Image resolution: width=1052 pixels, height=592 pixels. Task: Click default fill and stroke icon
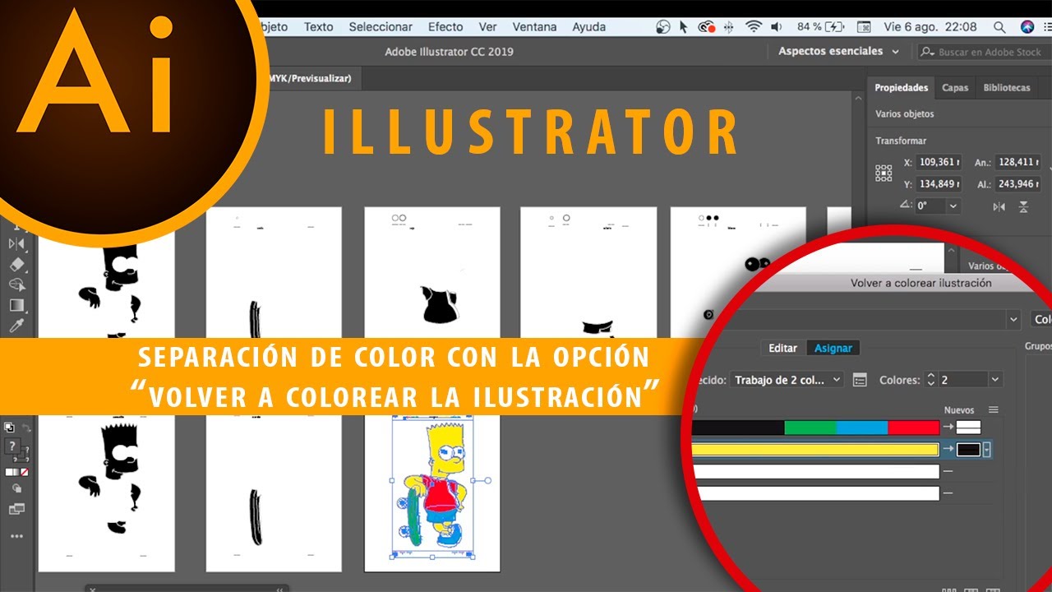pyautogui.click(x=9, y=428)
